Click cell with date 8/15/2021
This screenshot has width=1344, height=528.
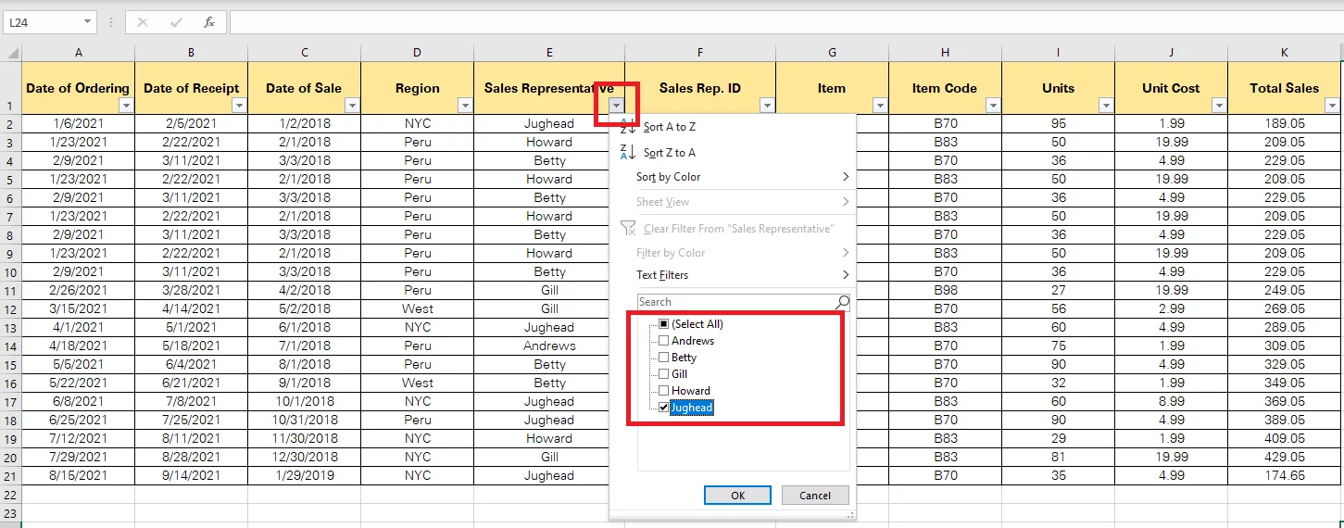[79, 476]
